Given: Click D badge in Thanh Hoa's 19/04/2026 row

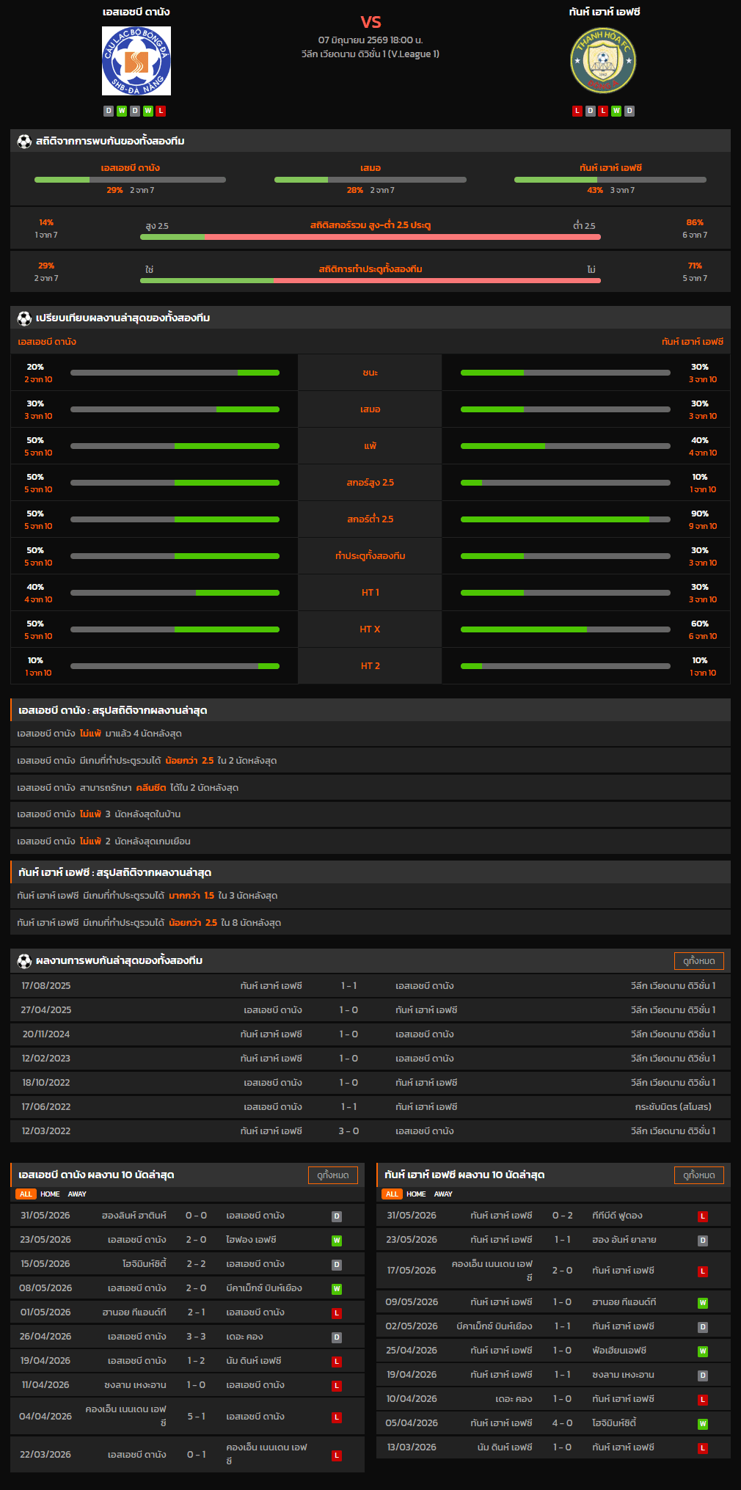Looking at the screenshot, I should [703, 1376].
